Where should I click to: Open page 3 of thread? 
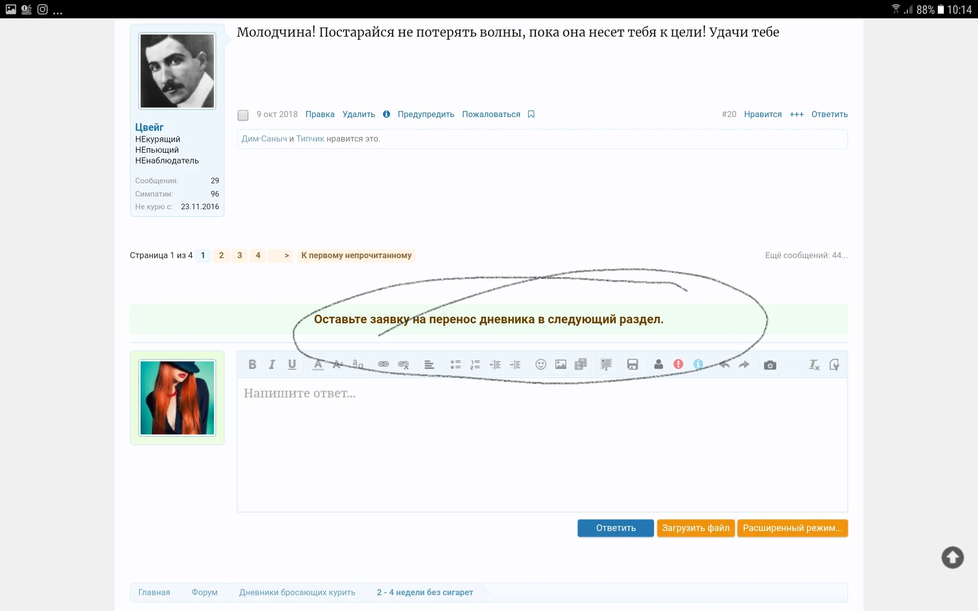pyautogui.click(x=239, y=256)
